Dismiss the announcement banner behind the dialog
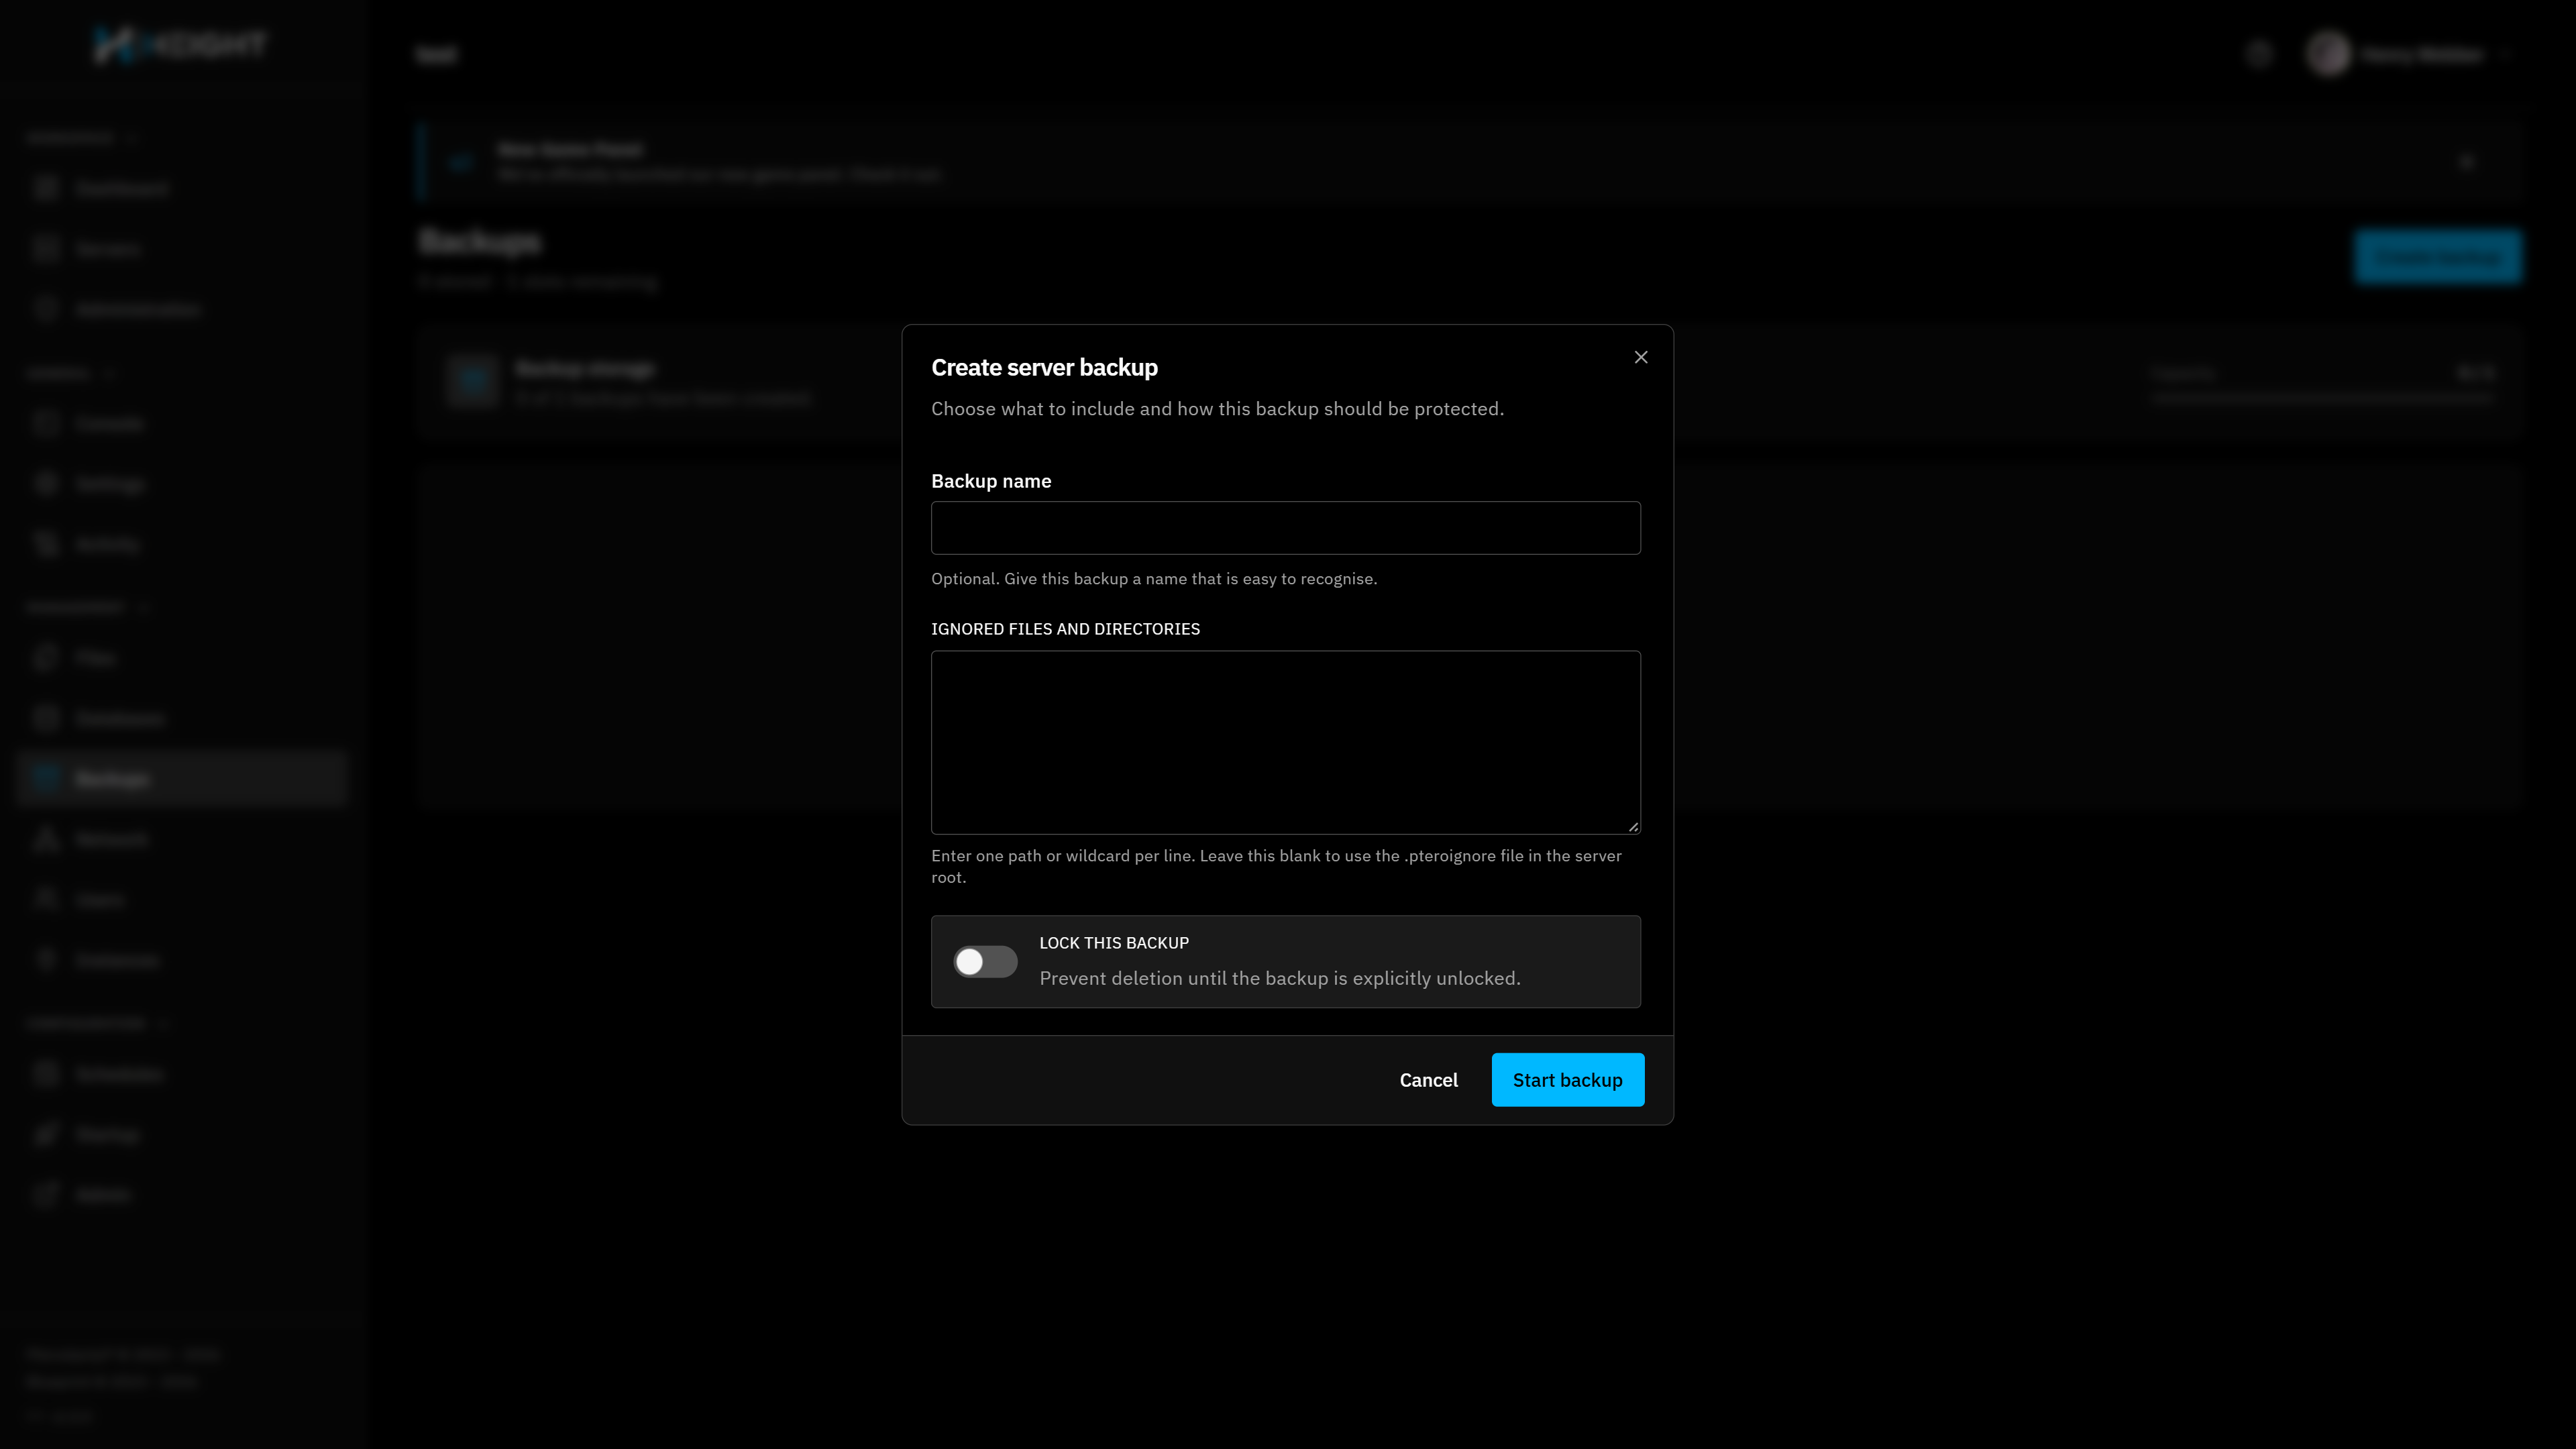The image size is (2576, 1449). (2466, 162)
